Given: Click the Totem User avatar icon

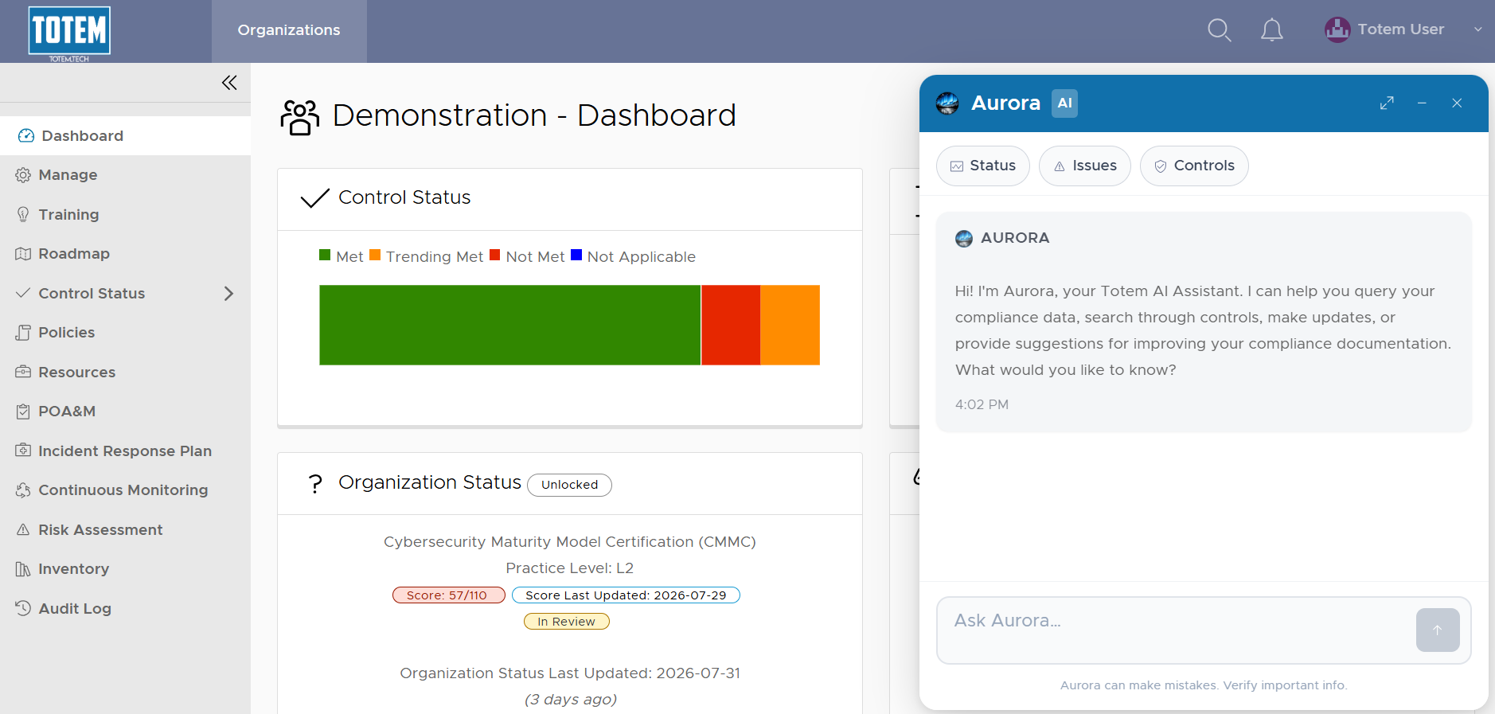Looking at the screenshot, I should tap(1337, 29).
